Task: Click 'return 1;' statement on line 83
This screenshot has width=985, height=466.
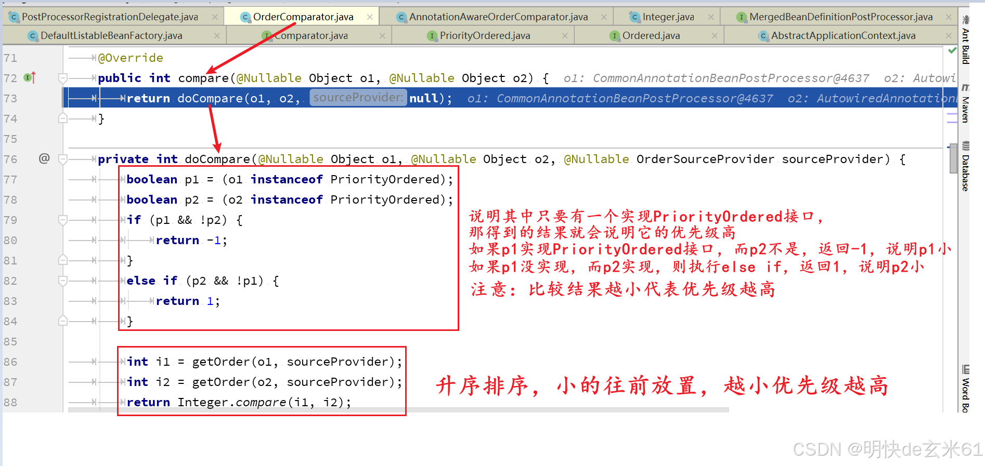Action: coord(188,301)
